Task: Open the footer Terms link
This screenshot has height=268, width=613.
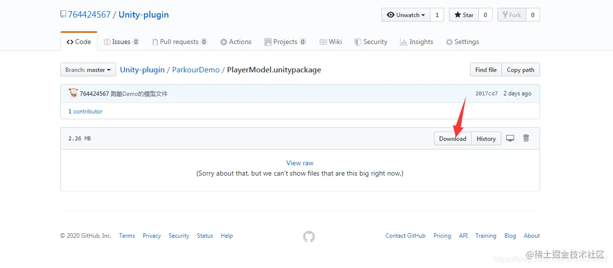Action: 127,236
